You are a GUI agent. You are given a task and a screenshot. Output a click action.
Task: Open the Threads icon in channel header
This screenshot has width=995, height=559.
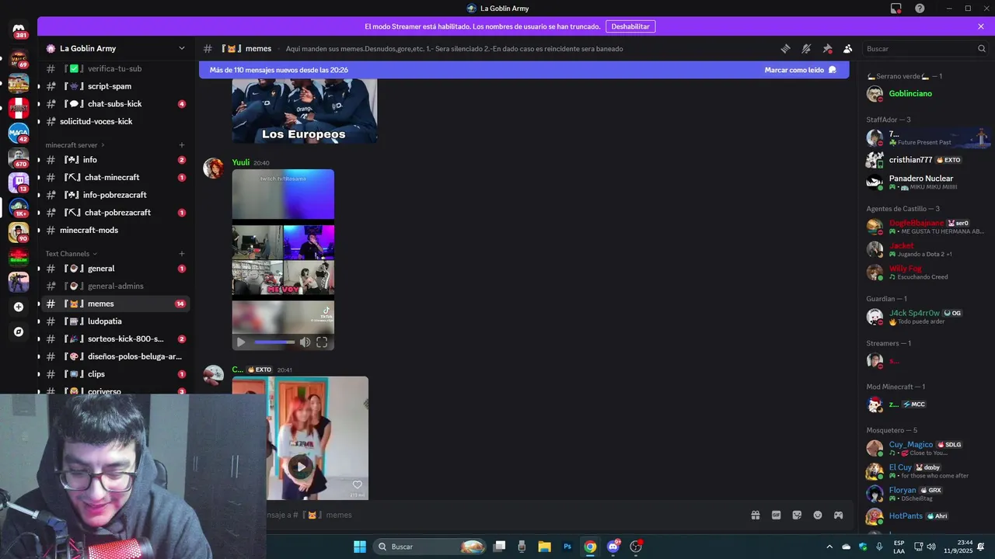pyautogui.click(x=785, y=48)
